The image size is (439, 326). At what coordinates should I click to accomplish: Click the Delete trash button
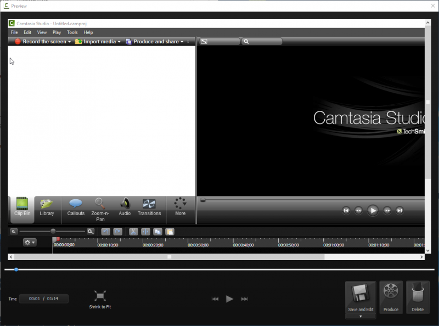click(418, 297)
